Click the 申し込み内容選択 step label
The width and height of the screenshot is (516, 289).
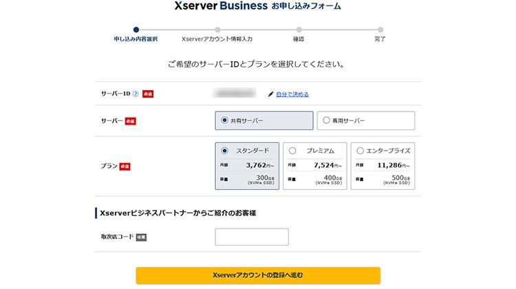point(136,39)
